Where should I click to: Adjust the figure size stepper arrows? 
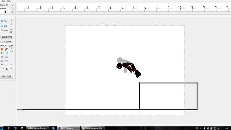click(6, 69)
